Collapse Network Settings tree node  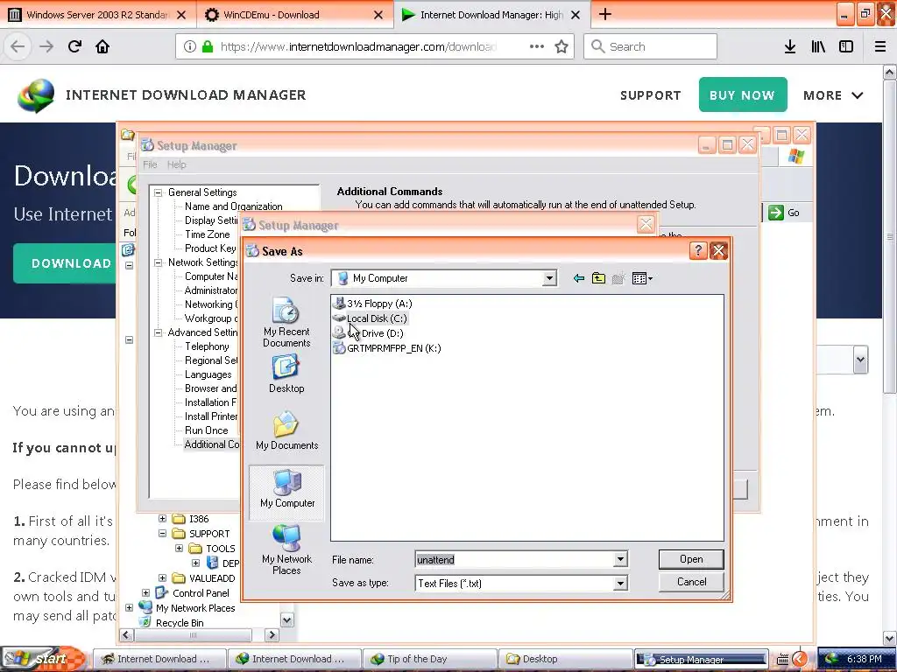[158, 262]
